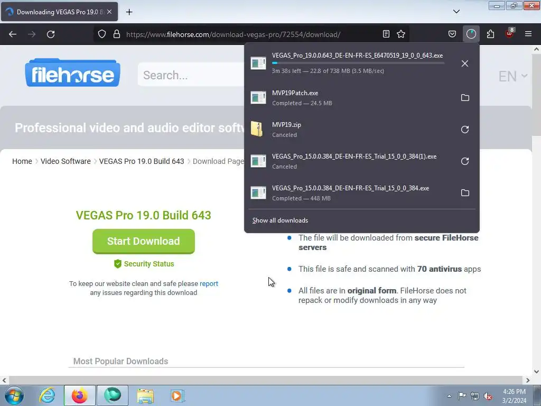The height and width of the screenshot is (406, 541).
Task: Click the Action Center flag icon
Action: [x=462, y=396]
